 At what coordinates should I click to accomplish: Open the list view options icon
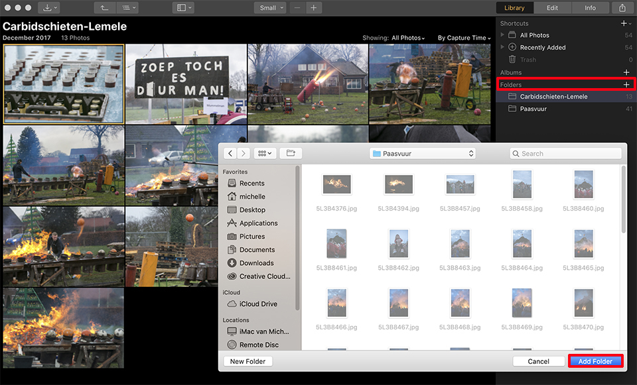pos(127,8)
